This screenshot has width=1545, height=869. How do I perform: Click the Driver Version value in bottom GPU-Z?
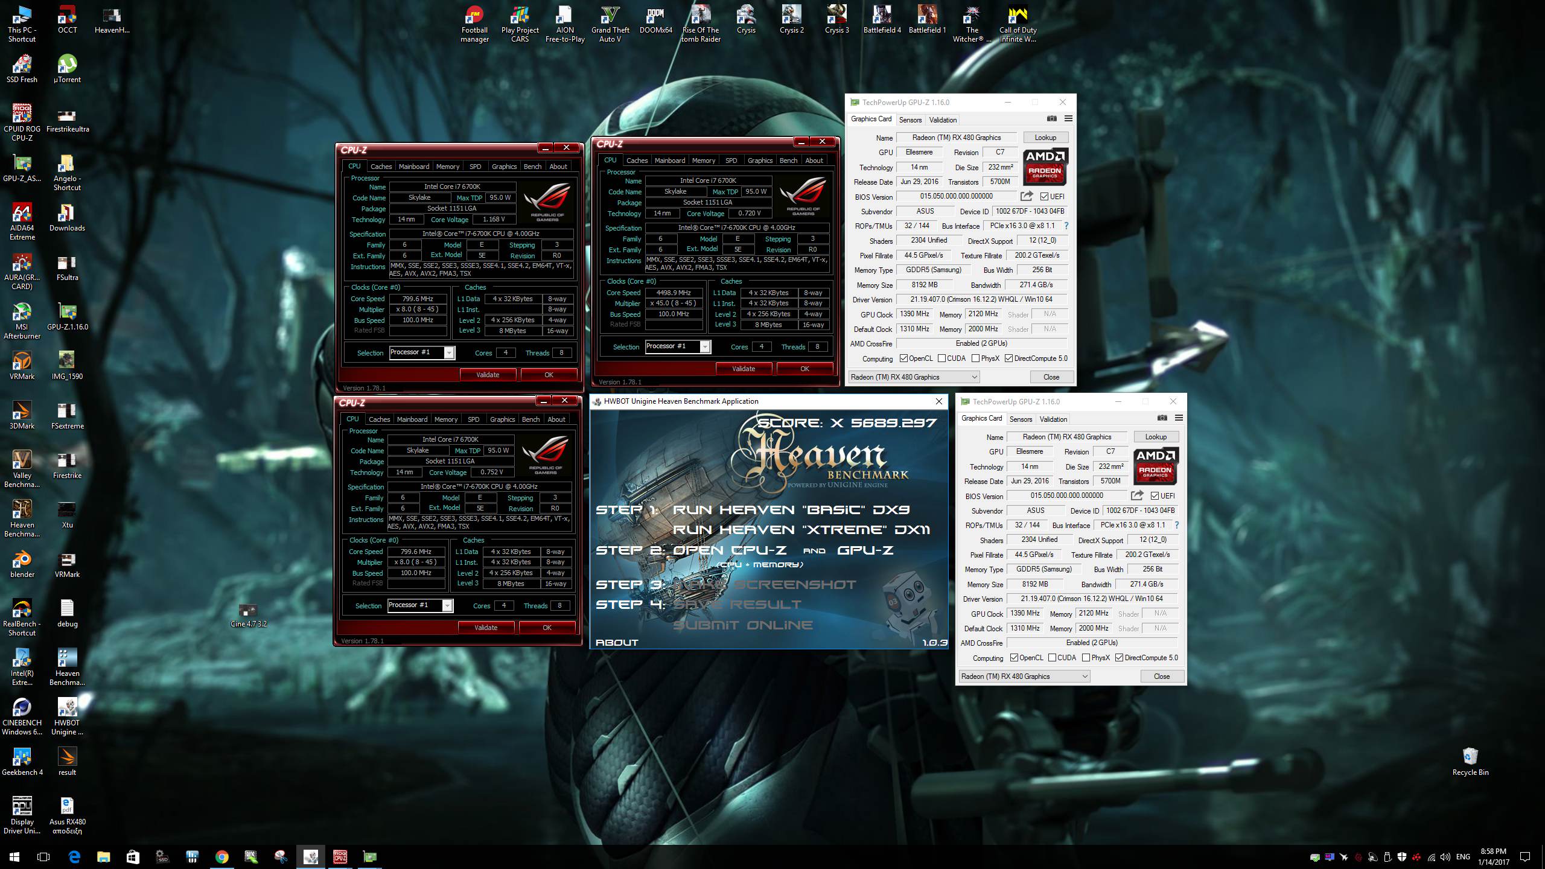1092,599
